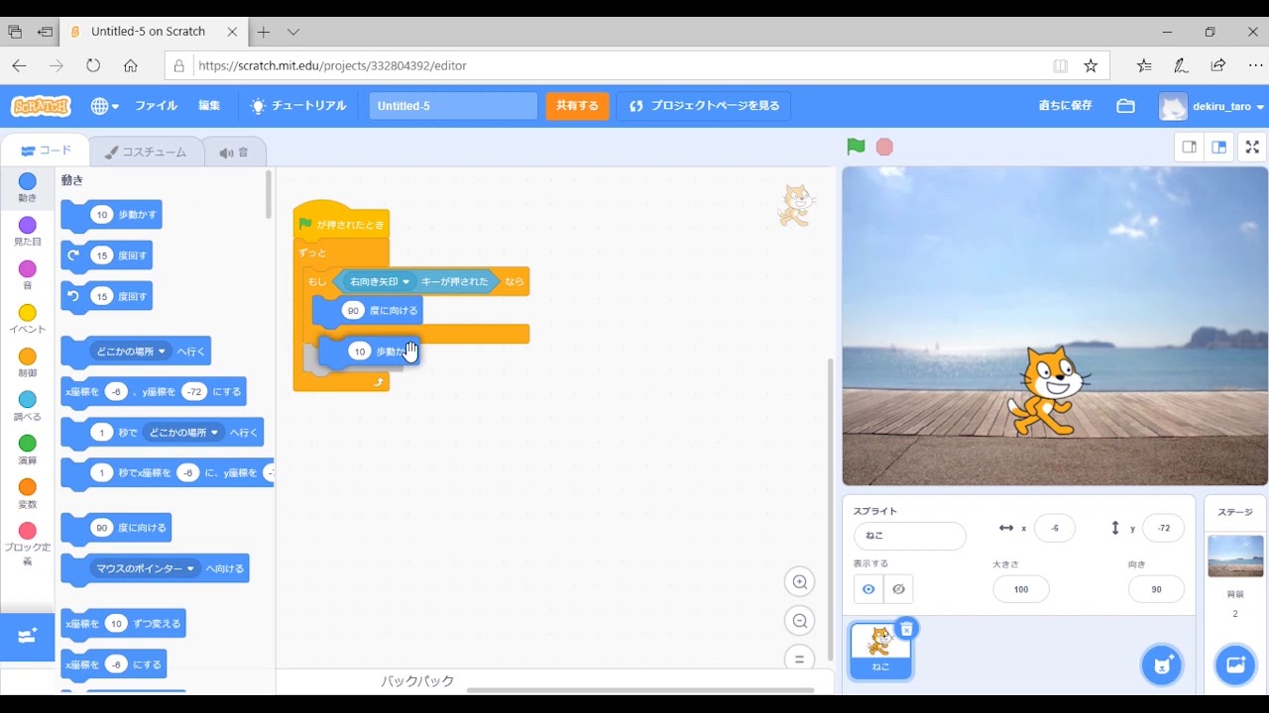
Task: Click 直ちに保存 save now
Action: [1065, 106]
